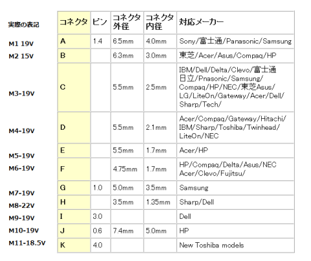Select the M3-19V label
This screenshot has width=311, height=261.
(21, 93)
